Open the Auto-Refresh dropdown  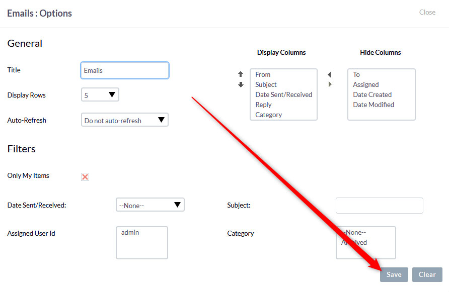[124, 120]
